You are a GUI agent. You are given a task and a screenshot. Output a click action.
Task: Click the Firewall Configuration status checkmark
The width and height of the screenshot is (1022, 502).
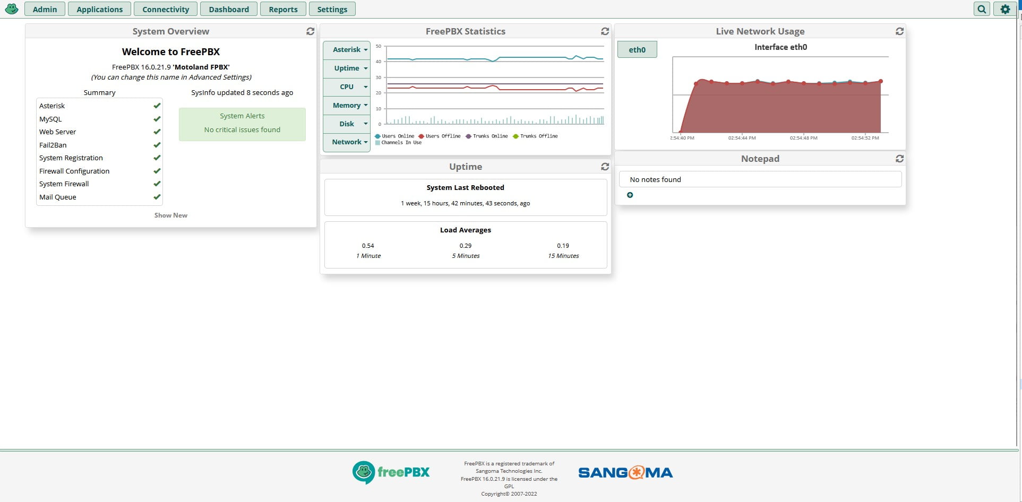pos(157,171)
